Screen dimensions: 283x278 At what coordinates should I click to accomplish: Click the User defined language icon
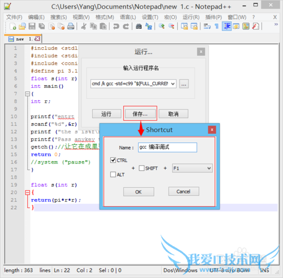pyautogui.click(x=236, y=26)
